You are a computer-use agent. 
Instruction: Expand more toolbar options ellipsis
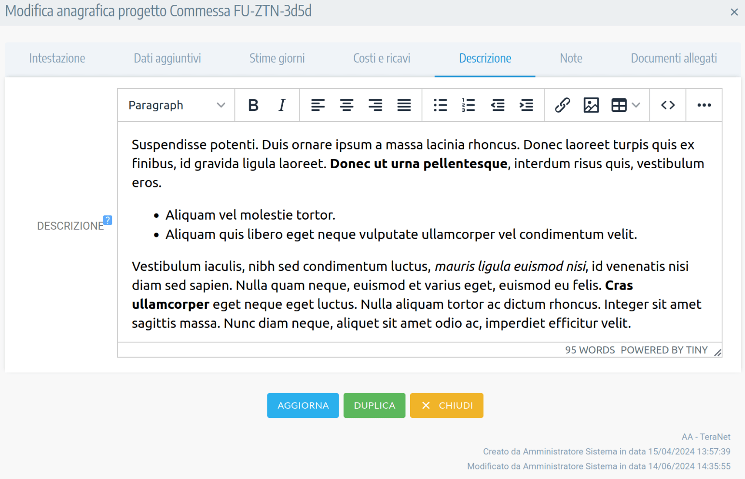(x=704, y=105)
